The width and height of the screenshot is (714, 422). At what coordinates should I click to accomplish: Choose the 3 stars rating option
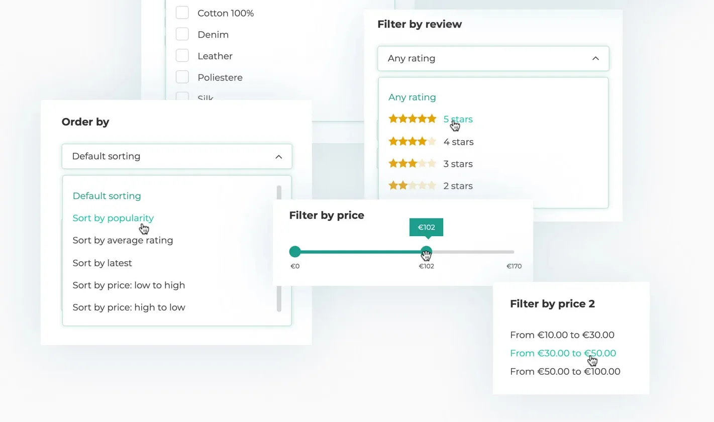click(x=458, y=164)
